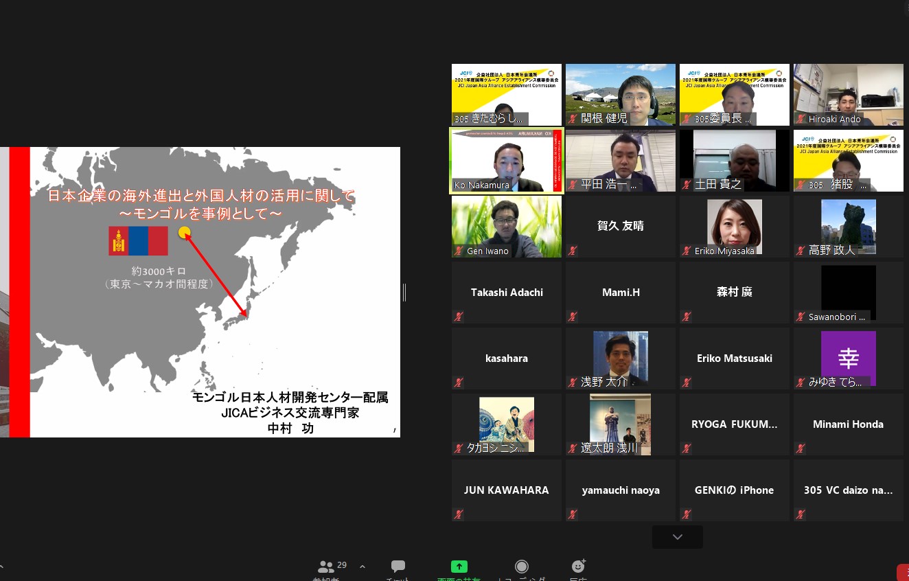Click the Mami.H participant tile

point(620,293)
